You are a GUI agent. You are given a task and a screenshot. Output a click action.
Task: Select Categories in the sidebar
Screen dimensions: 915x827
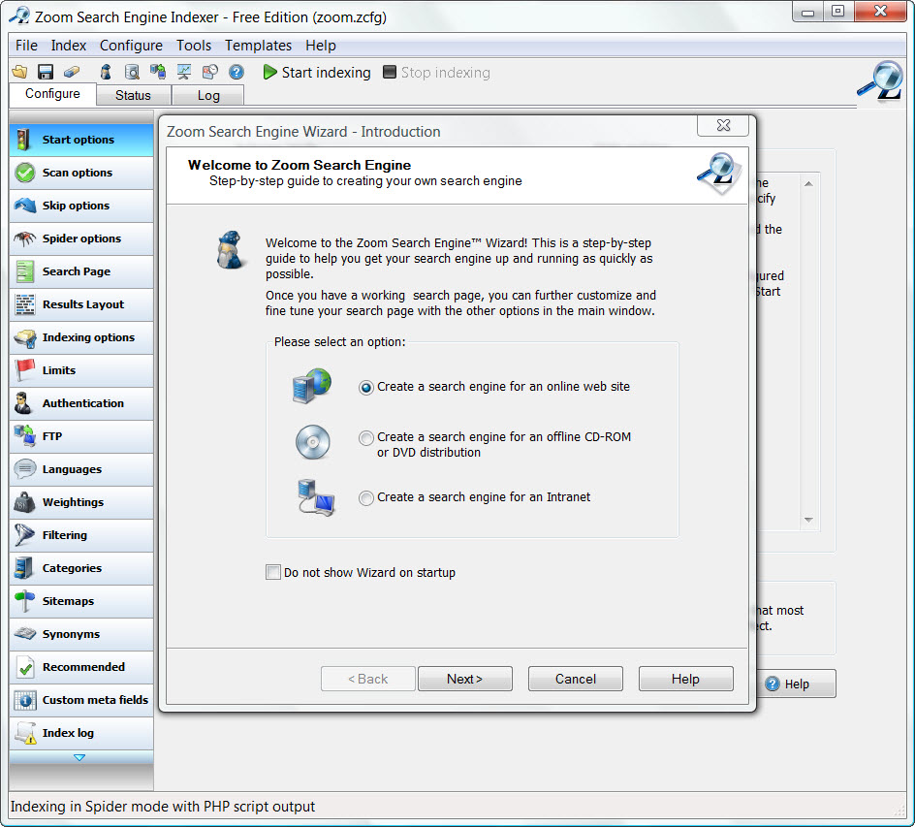[x=81, y=568]
